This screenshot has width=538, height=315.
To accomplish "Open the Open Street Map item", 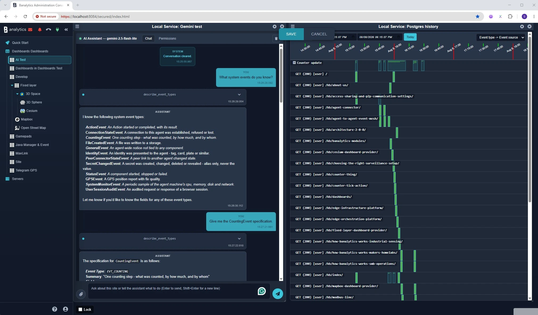I will [33, 128].
